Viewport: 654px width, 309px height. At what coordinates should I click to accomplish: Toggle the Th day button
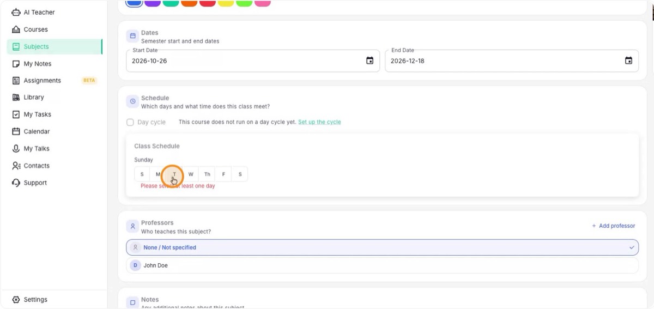207,174
